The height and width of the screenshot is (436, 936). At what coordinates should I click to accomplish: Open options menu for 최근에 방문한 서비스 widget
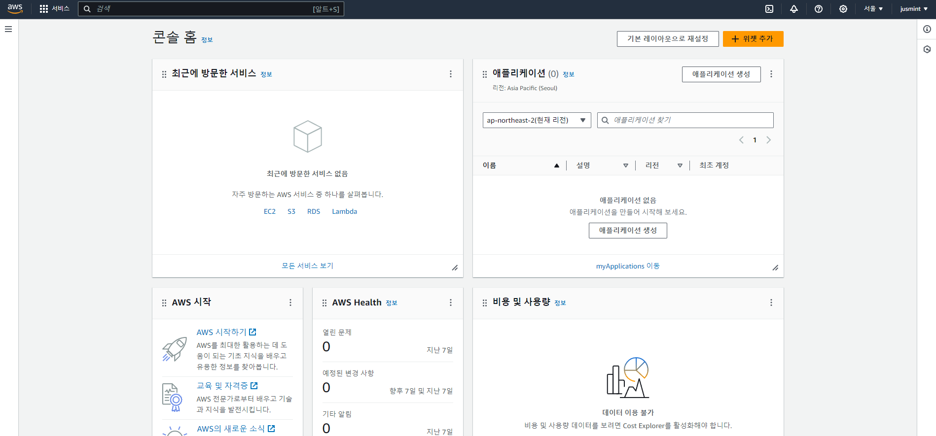click(x=451, y=74)
